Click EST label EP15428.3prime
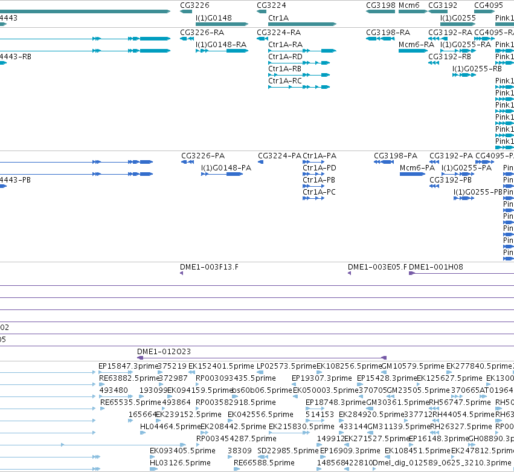The width and height of the screenshot is (514, 472). [x=387, y=378]
